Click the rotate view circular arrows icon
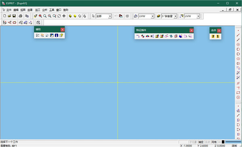 tap(59, 16)
